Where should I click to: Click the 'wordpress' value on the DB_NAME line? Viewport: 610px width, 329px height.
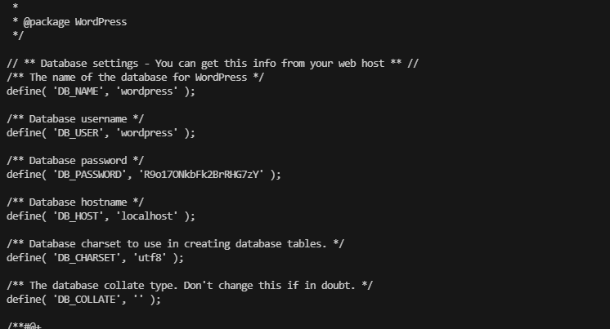click(149, 91)
